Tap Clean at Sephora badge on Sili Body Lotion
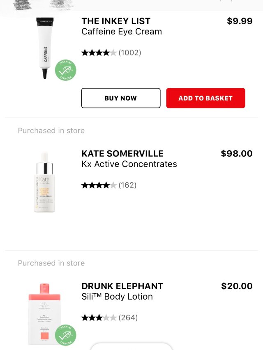 (x=66, y=334)
